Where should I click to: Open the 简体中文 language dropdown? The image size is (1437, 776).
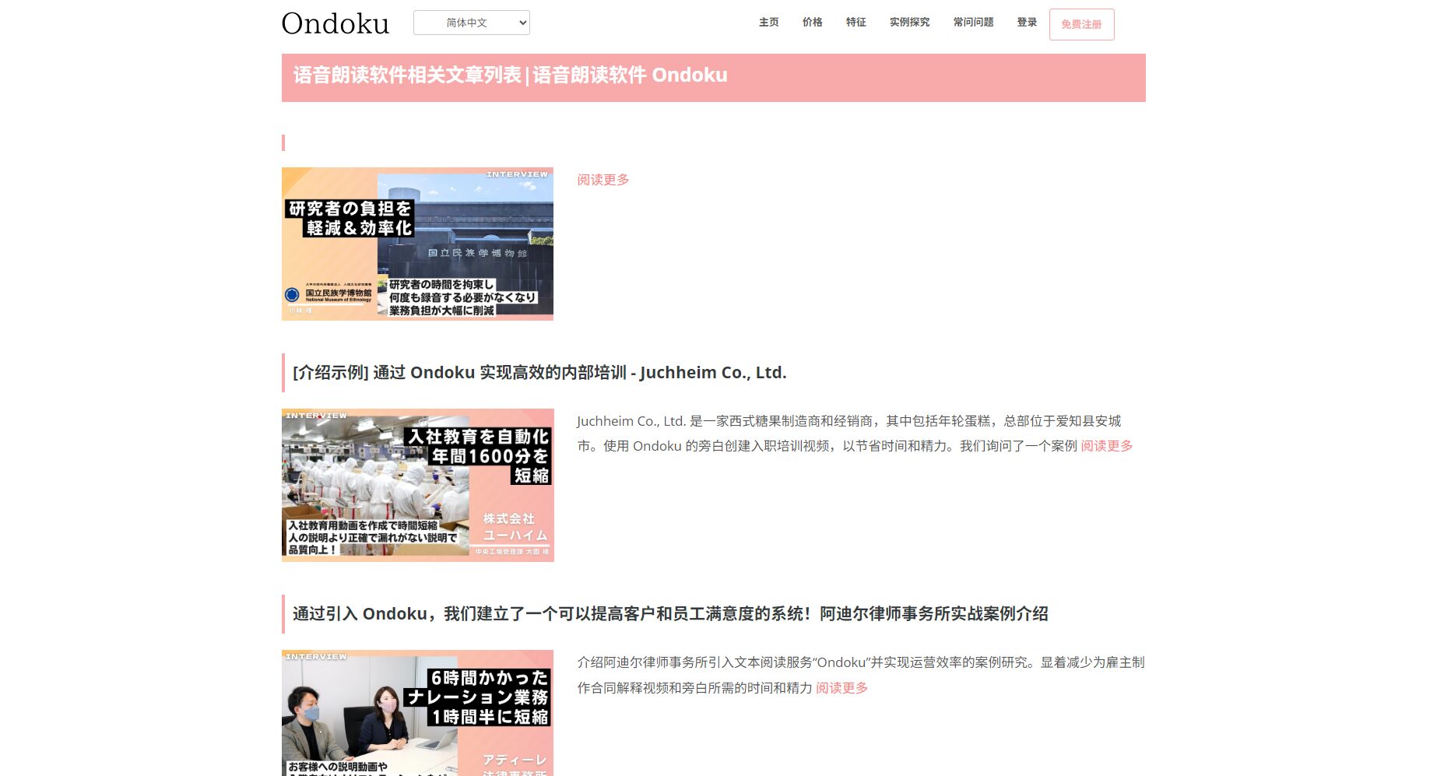point(471,23)
